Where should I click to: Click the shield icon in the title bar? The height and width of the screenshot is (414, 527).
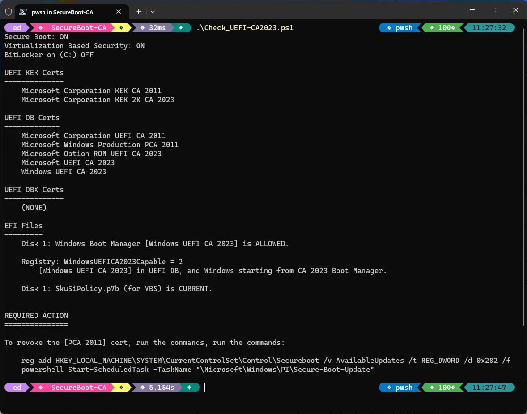tap(8, 12)
